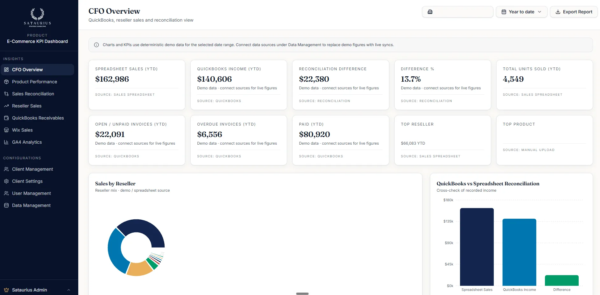
Task: Navigate to Sales Reconciliation
Action: 37,94
